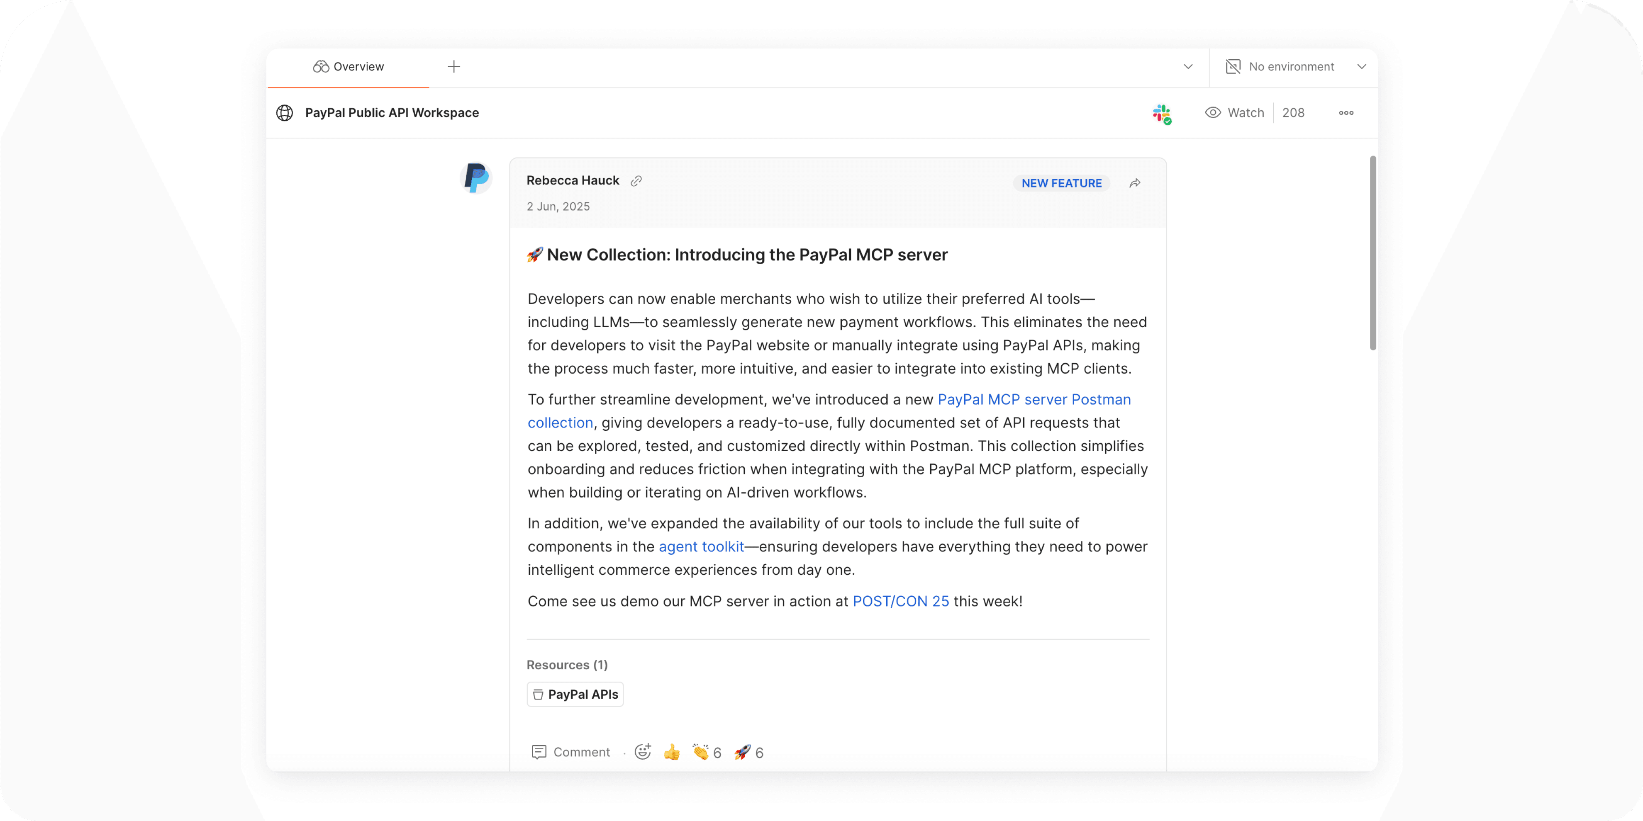Click the new tab plus icon
Image resolution: width=1643 pixels, height=821 pixels.
(453, 66)
